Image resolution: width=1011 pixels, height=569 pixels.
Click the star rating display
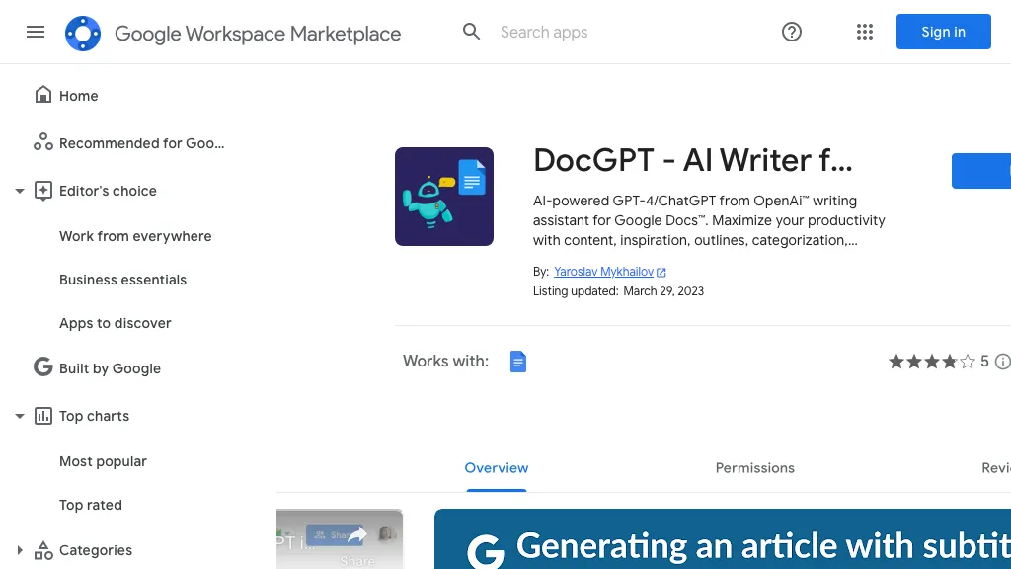[x=931, y=362]
